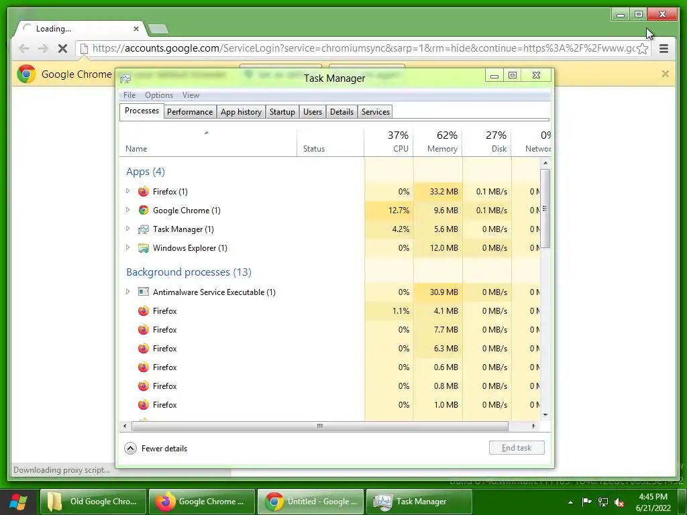Click the Task Manager icon in Apps list
The height and width of the screenshot is (515, 687).
[x=144, y=229]
